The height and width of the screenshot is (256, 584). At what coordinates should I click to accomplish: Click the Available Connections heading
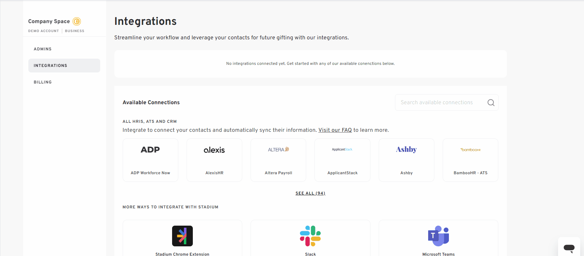151,102
